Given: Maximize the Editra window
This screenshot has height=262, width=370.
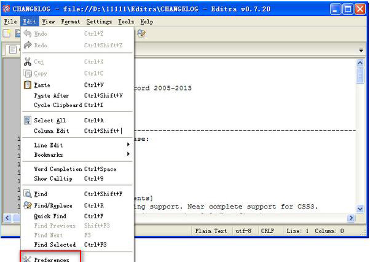Looking at the screenshot, I should [x=348, y=9].
